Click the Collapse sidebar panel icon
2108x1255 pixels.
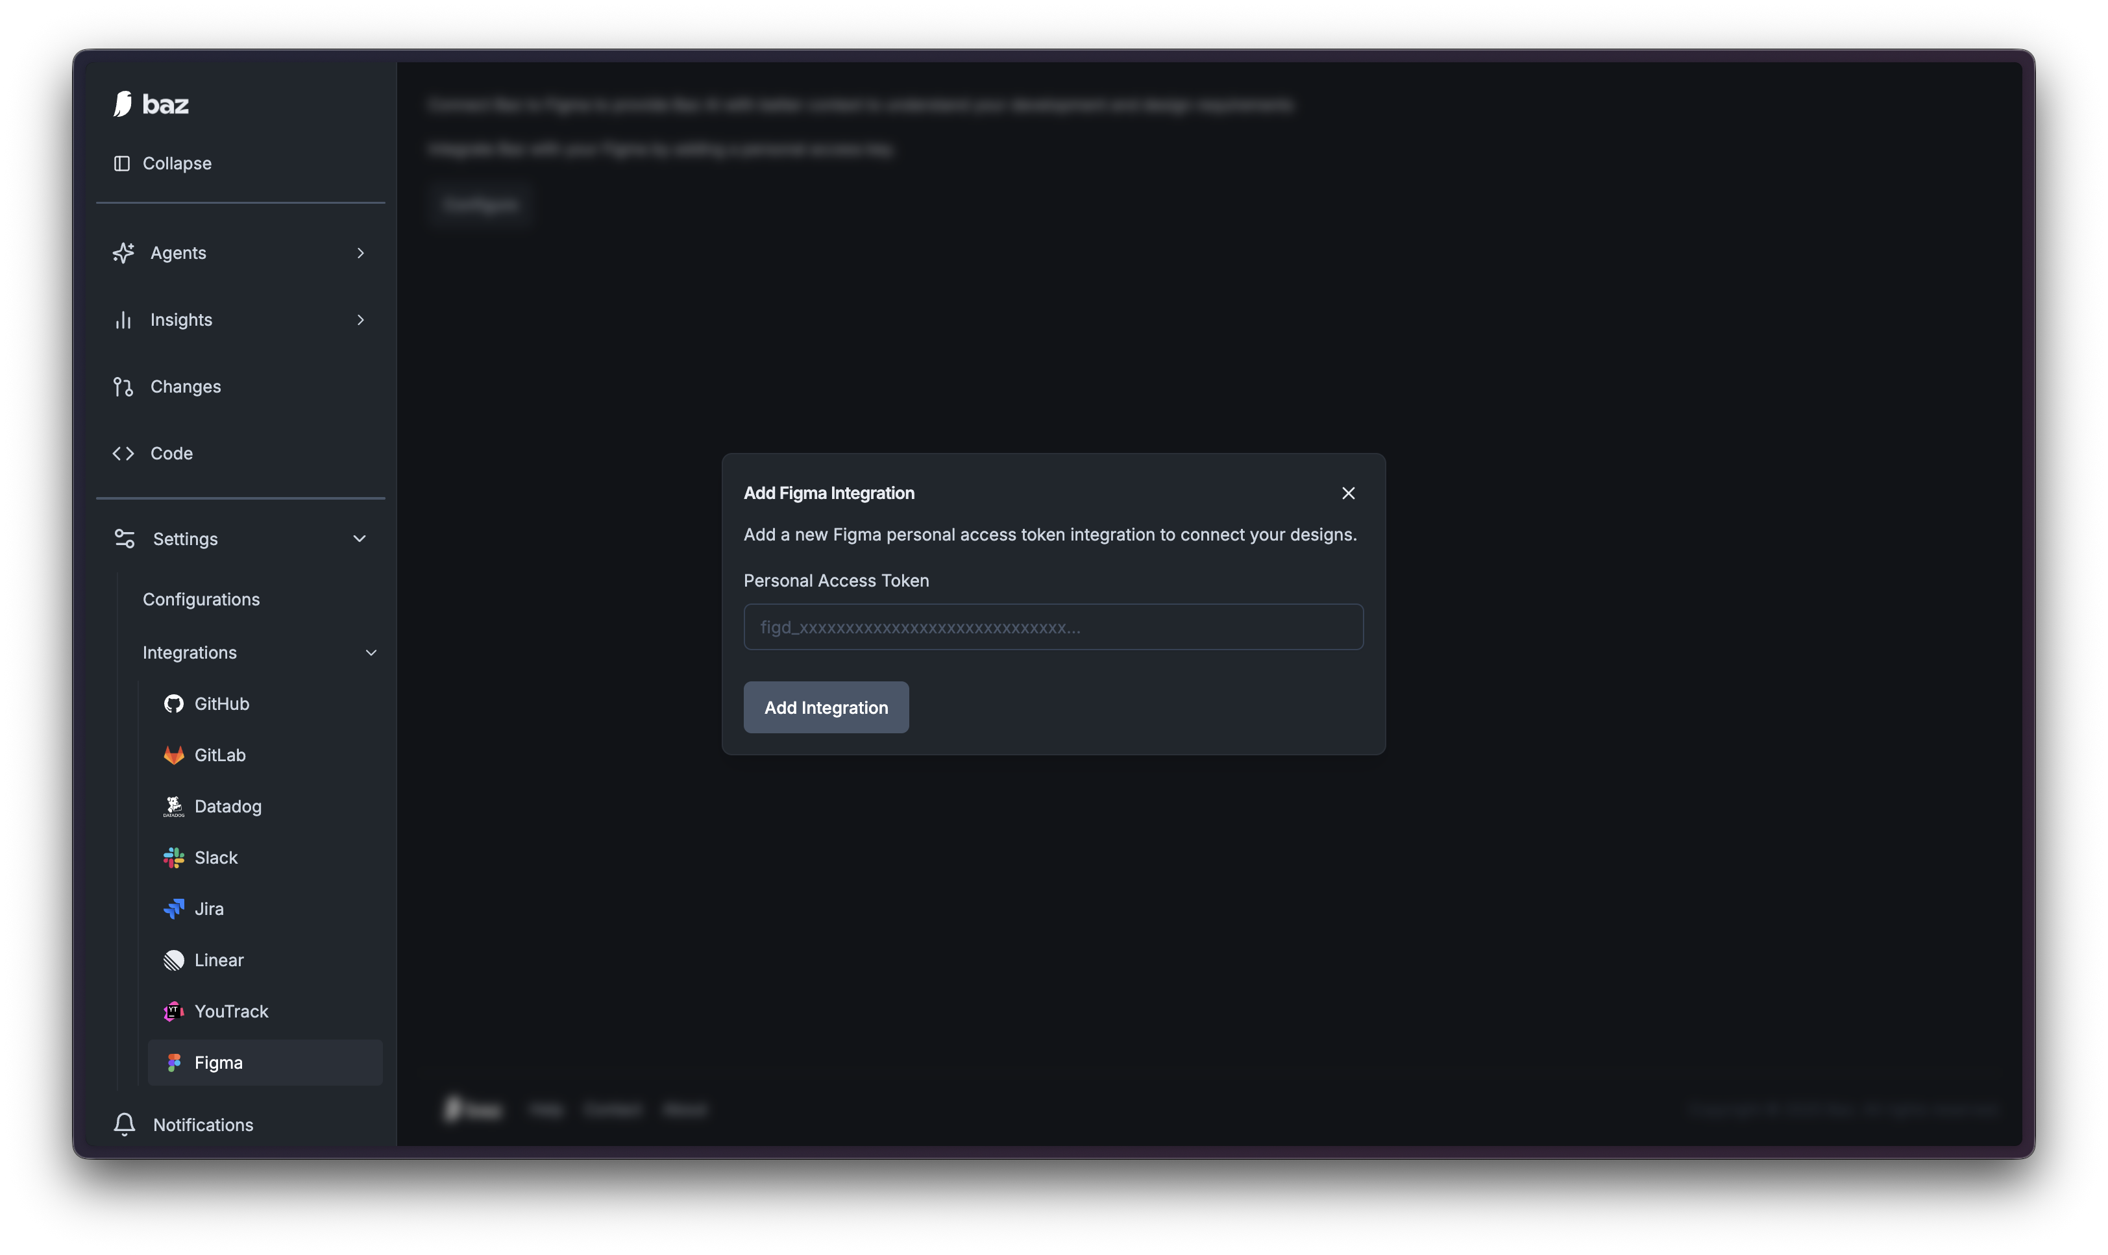tap(122, 164)
